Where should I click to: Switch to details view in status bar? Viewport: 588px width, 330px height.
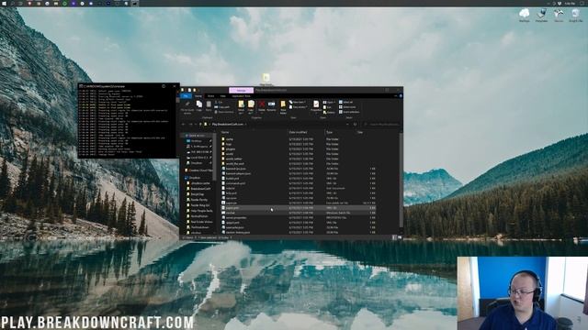[394, 237]
